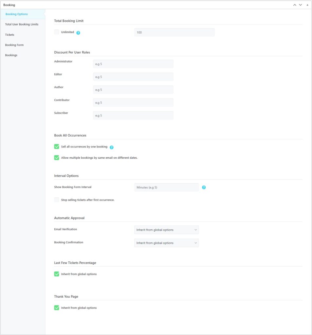Screen dimensions: 312x335
Task: Click the down arrow in the Booking panel header
Action: [x=300, y=5]
